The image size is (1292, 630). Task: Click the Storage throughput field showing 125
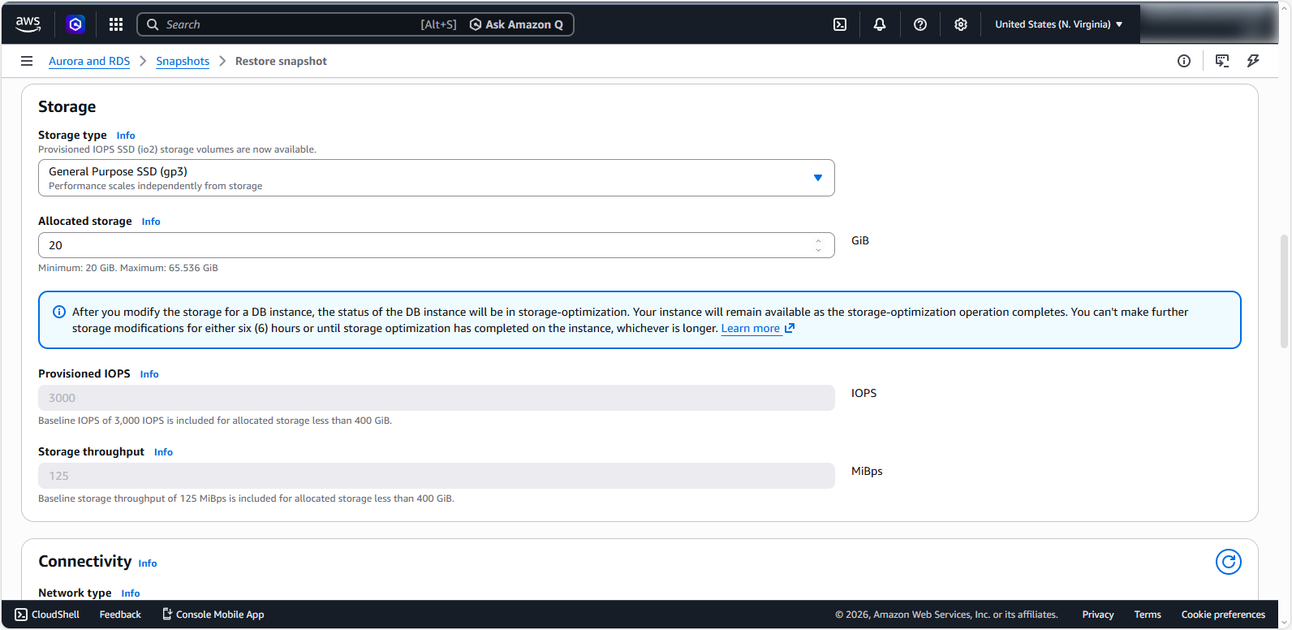437,476
